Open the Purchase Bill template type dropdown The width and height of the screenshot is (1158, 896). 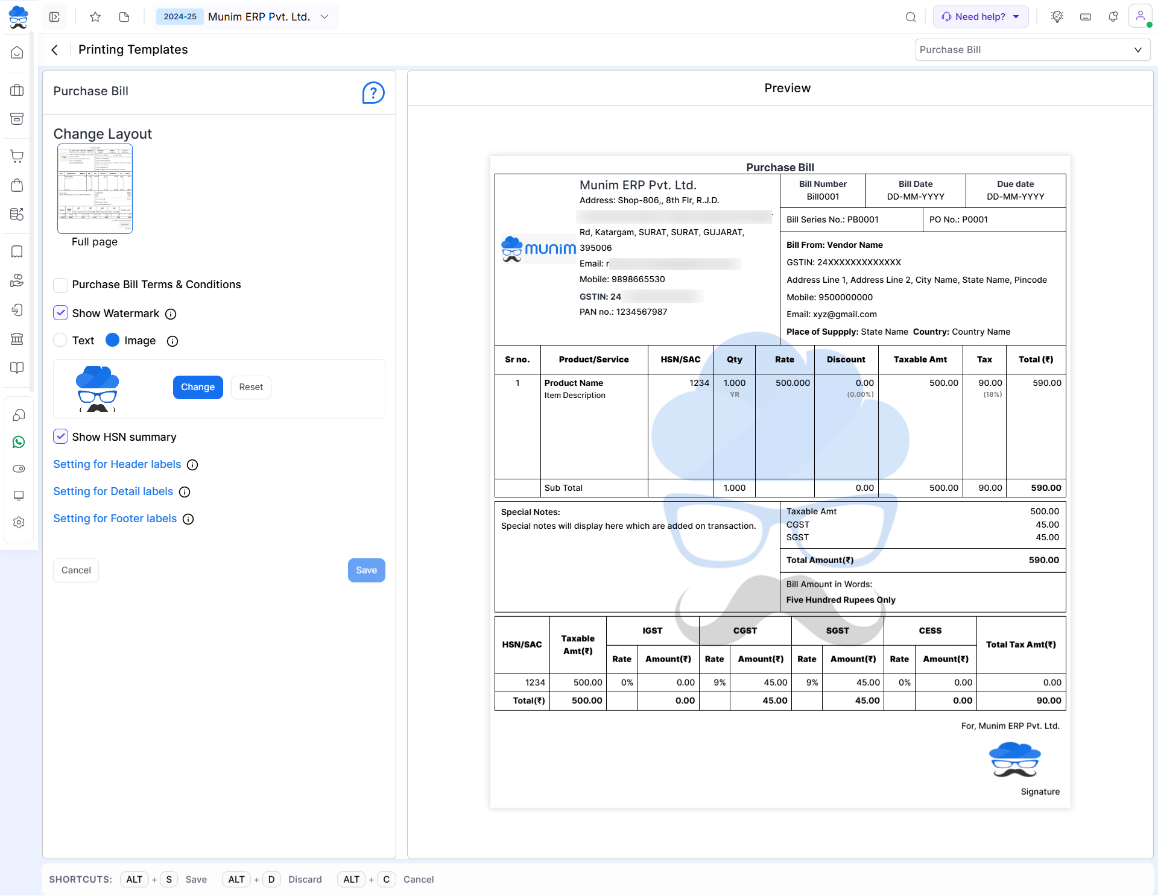[x=1033, y=50]
